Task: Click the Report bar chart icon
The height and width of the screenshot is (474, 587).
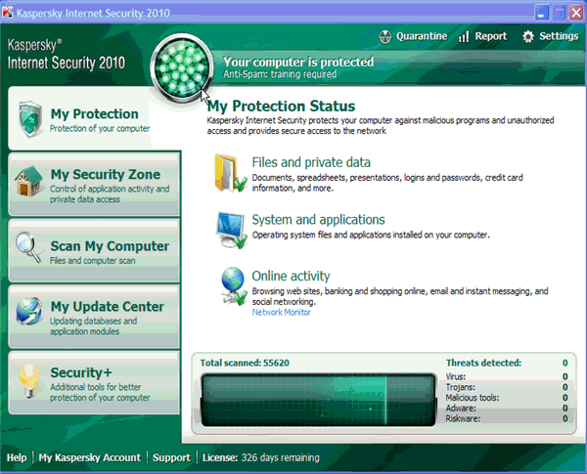Action: click(x=464, y=37)
